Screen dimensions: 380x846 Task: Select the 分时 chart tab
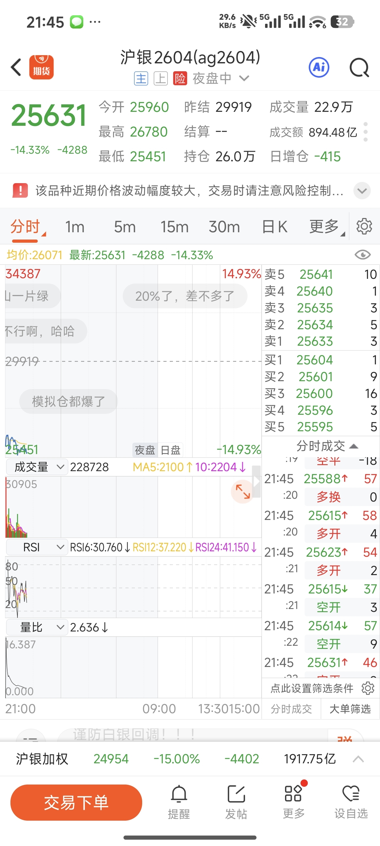tap(25, 227)
